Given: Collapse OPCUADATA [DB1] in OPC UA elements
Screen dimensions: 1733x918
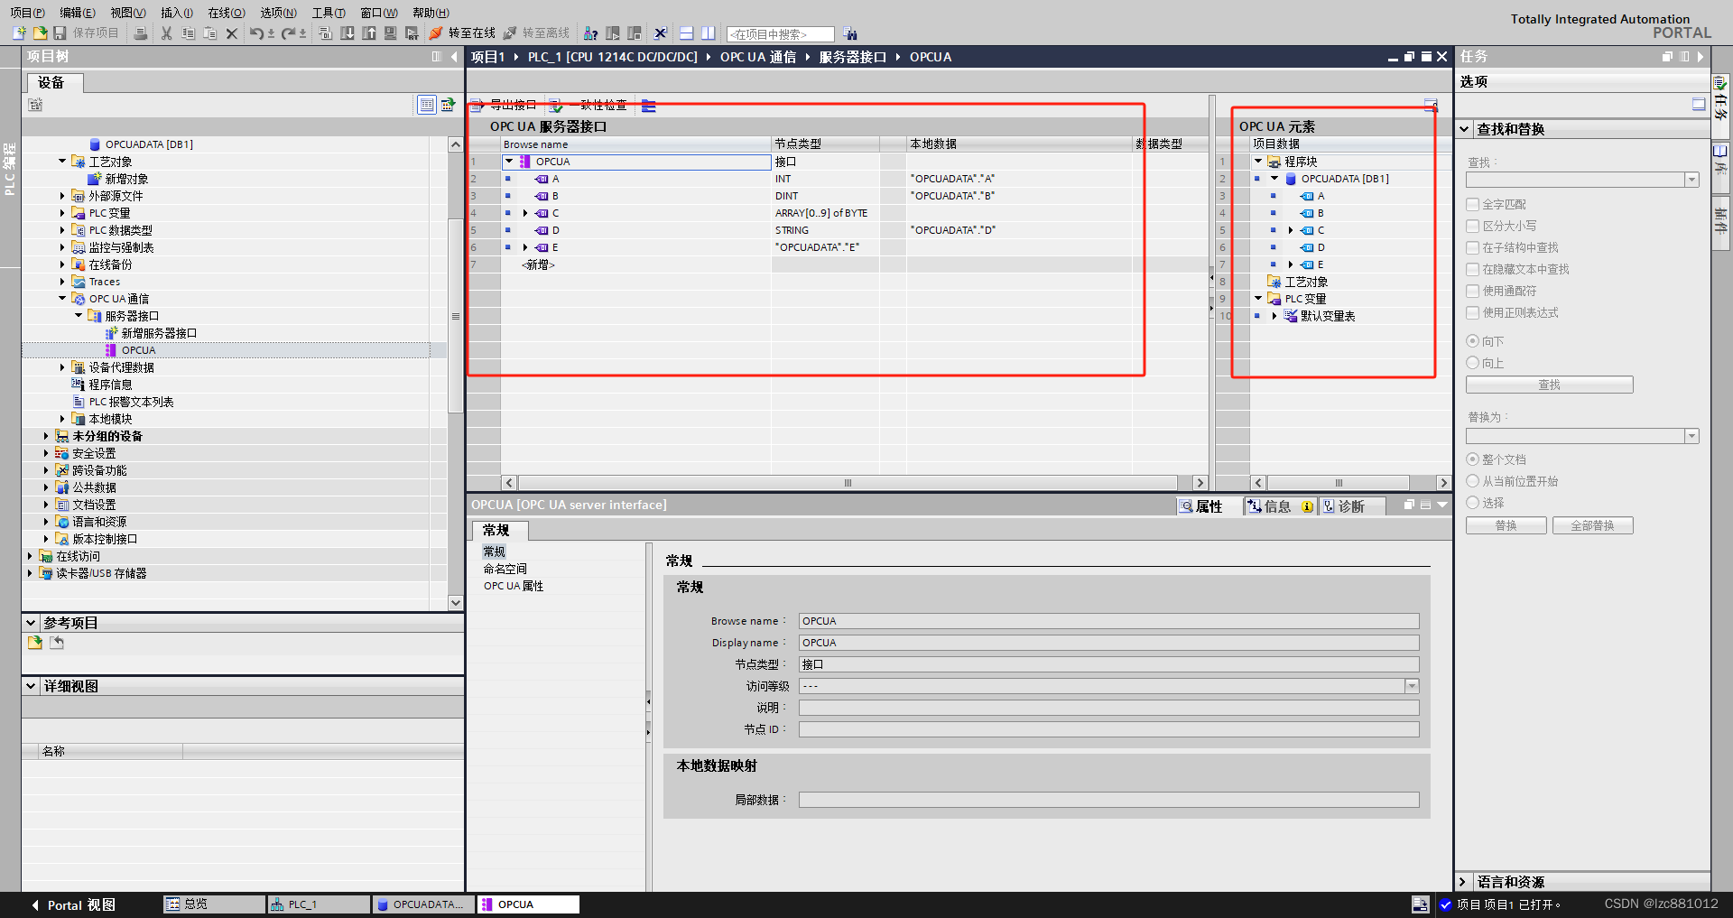Looking at the screenshot, I should (x=1274, y=179).
